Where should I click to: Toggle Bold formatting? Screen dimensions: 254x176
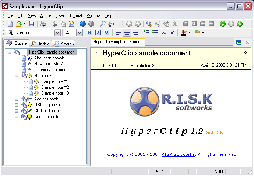pos(89,33)
